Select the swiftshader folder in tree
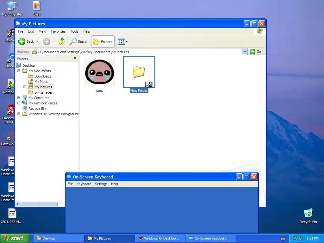 pos(43,92)
